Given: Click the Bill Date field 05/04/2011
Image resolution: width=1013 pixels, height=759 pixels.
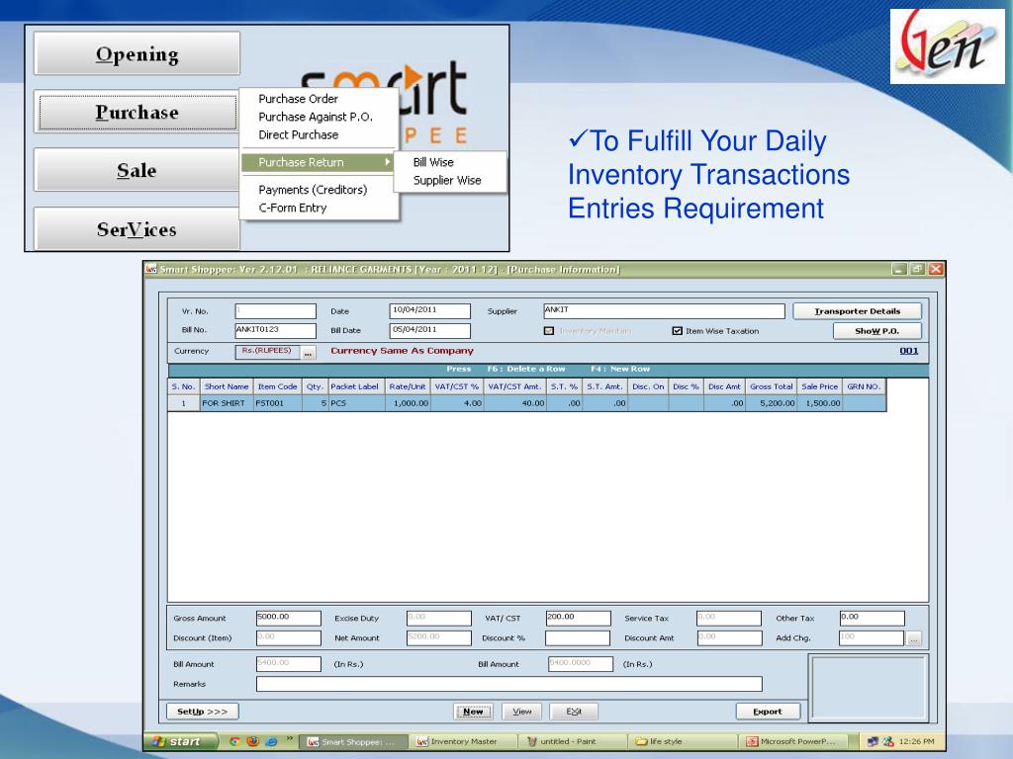Looking at the screenshot, I should click(429, 330).
